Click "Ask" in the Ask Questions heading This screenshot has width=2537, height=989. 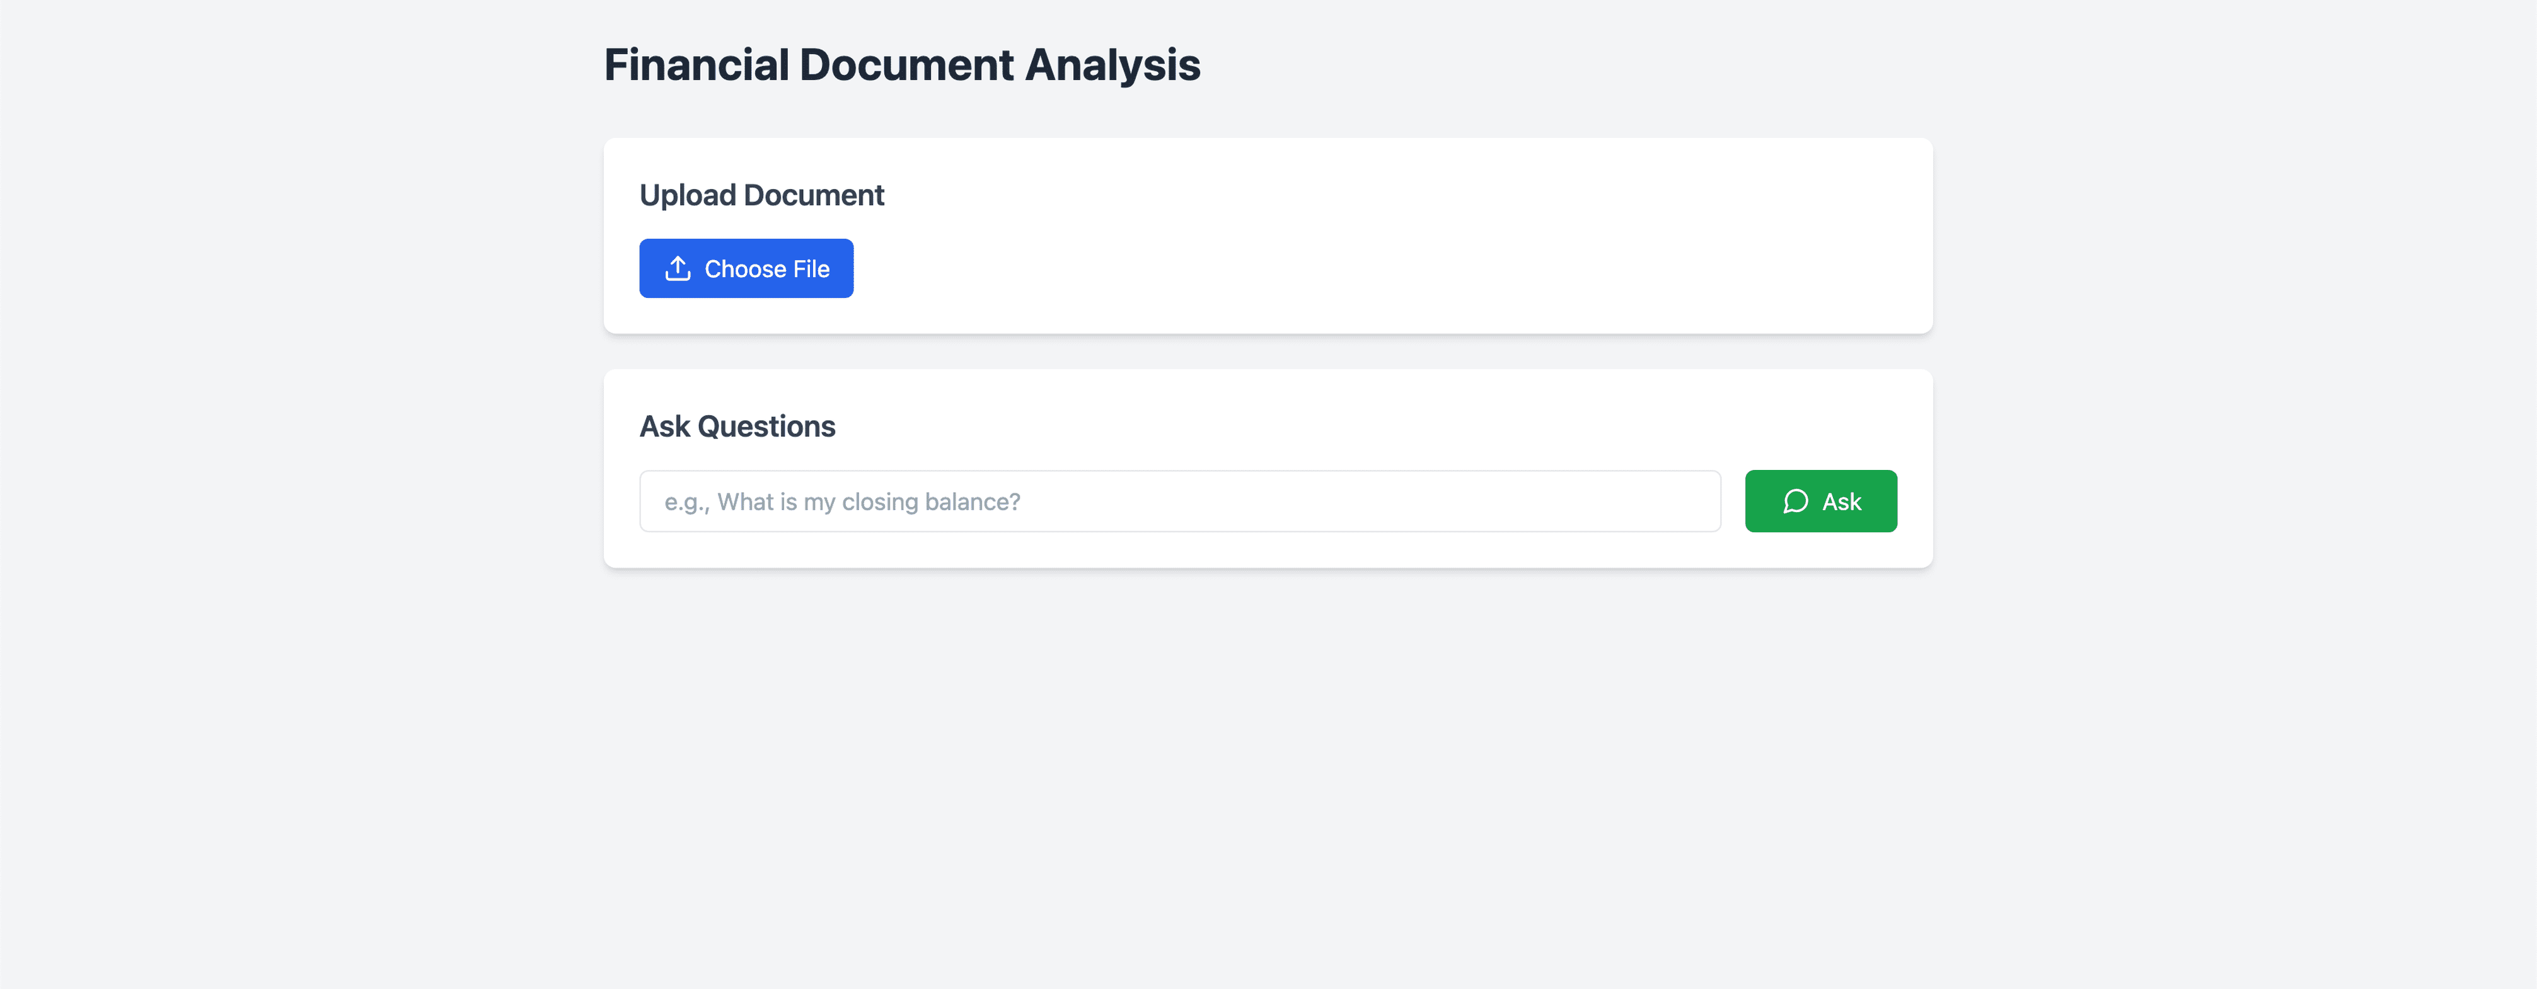[665, 426]
